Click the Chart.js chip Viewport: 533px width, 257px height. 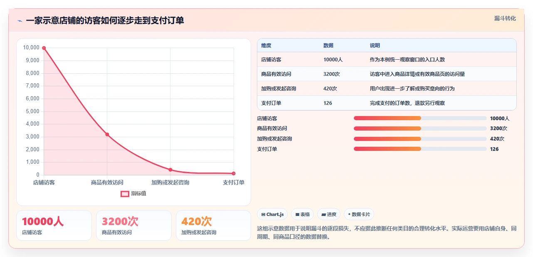pyautogui.click(x=273, y=214)
